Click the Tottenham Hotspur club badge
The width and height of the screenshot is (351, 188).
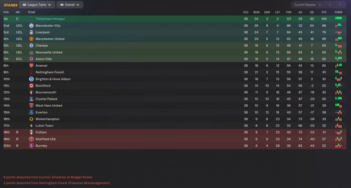coord(31,19)
